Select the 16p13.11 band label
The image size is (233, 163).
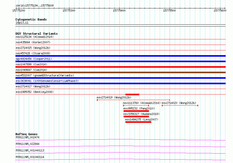point(22,23)
